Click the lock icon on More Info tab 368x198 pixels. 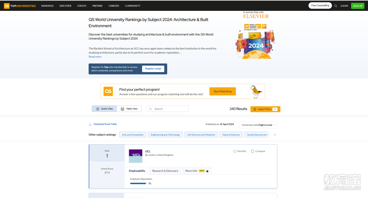tap(207, 171)
